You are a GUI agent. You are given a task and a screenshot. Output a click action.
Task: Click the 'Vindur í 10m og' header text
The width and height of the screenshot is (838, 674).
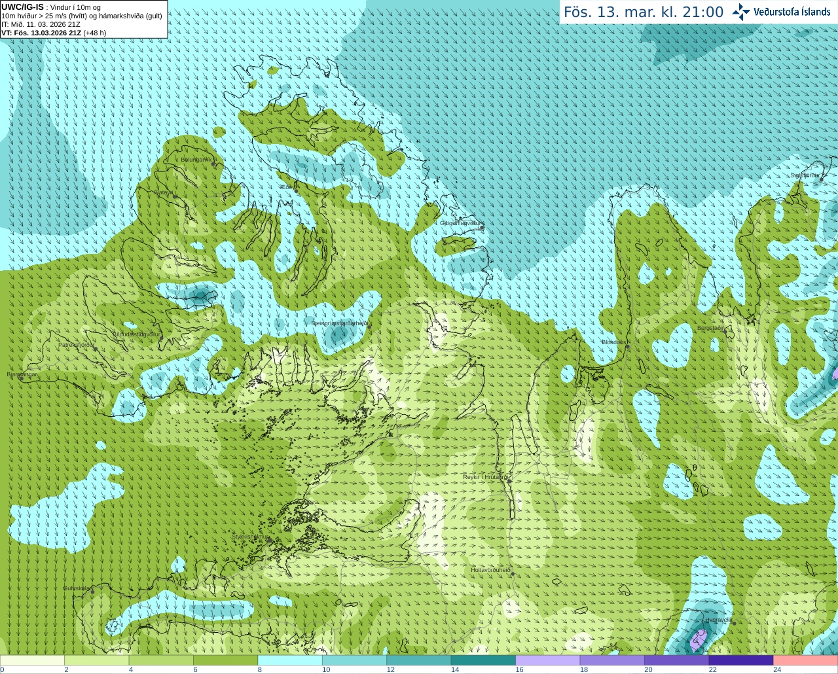click(x=76, y=7)
